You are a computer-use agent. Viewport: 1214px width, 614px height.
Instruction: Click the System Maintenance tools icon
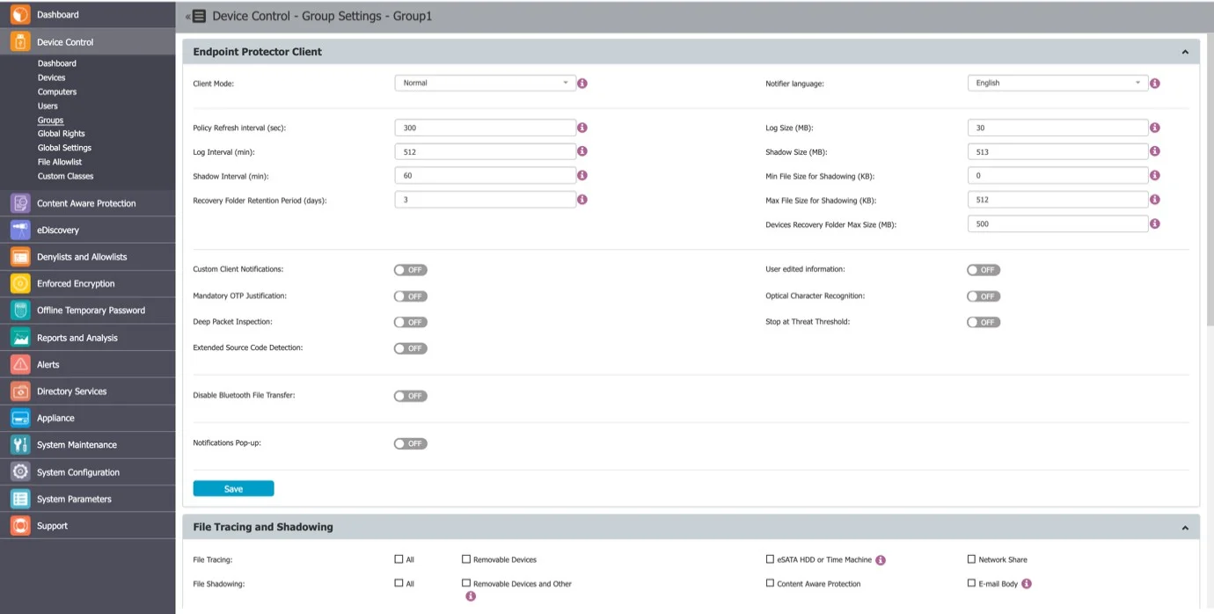pos(20,445)
